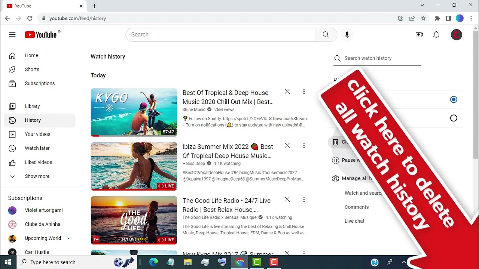479x269 pixels.
Task: Start voice search with the microphone
Action: [x=347, y=35]
